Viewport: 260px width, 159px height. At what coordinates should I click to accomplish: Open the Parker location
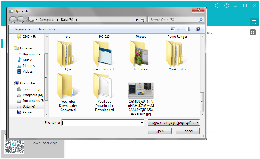pos(24,112)
